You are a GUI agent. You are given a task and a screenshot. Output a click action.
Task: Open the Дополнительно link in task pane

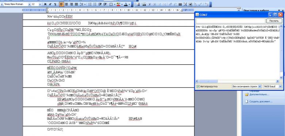[259, 95]
